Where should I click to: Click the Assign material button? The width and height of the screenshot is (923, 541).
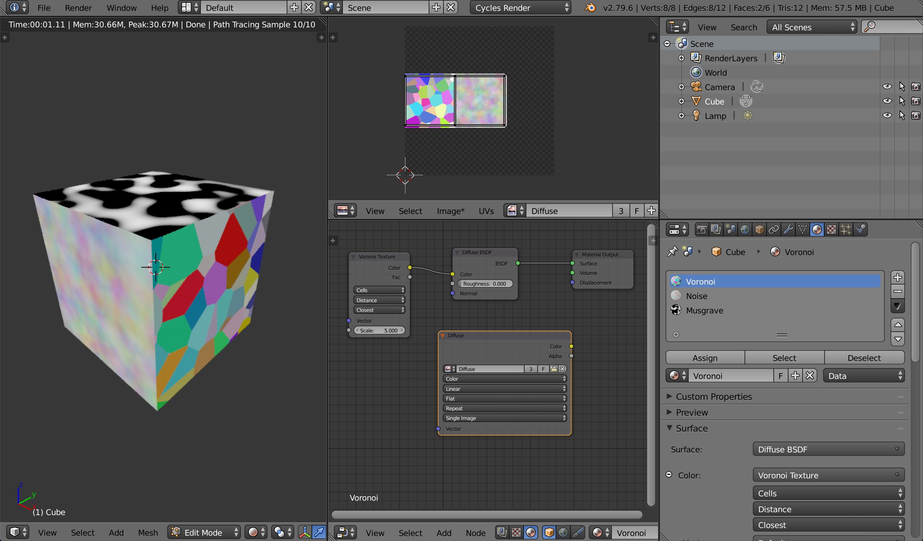coord(705,358)
